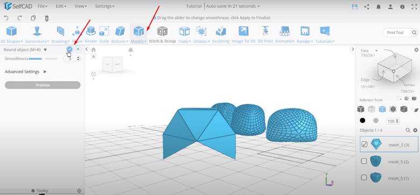This screenshot has width=420, height=195.
Task: Select the Stitch & Scoop tool
Action: (x=162, y=35)
